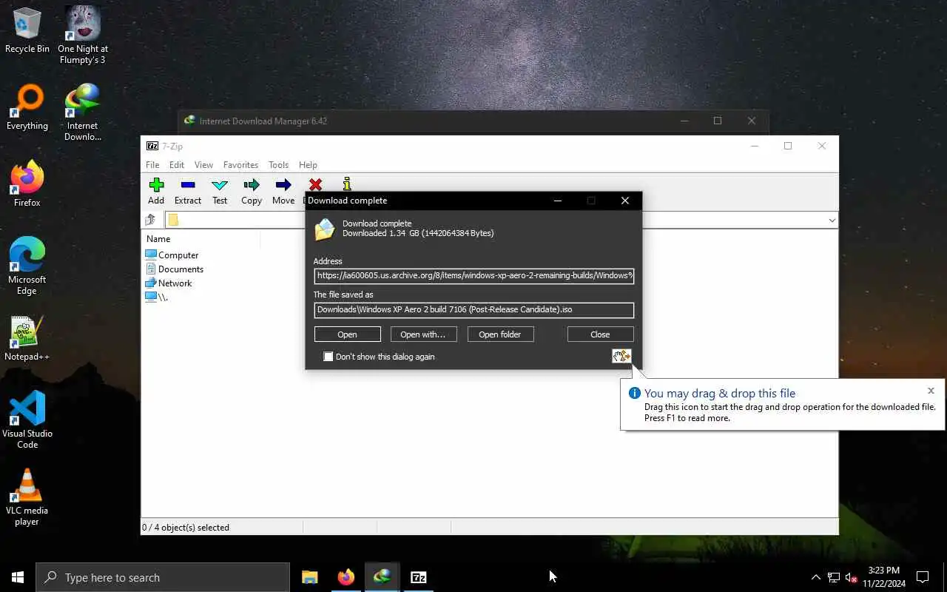Open the Recycle Bin desktop icon

click(27, 30)
